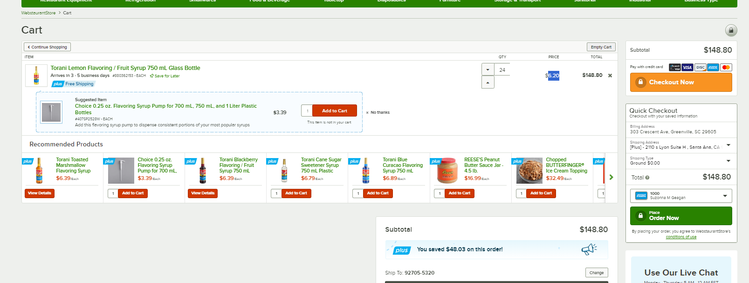Open Torani Lemon Flavoring product title link
This screenshot has width=749, height=283.
[125, 68]
